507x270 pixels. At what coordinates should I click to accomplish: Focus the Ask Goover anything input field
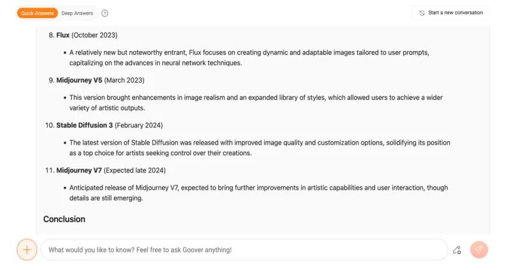click(x=244, y=250)
